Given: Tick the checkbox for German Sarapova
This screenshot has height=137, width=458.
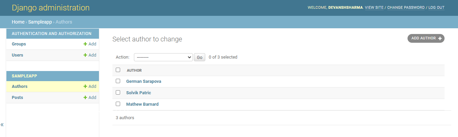Looking at the screenshot, I should coord(118,81).
